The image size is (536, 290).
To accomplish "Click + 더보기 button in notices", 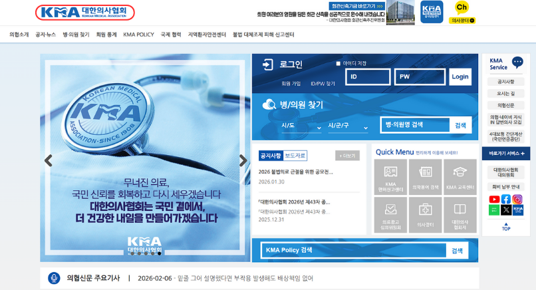I will (347, 156).
